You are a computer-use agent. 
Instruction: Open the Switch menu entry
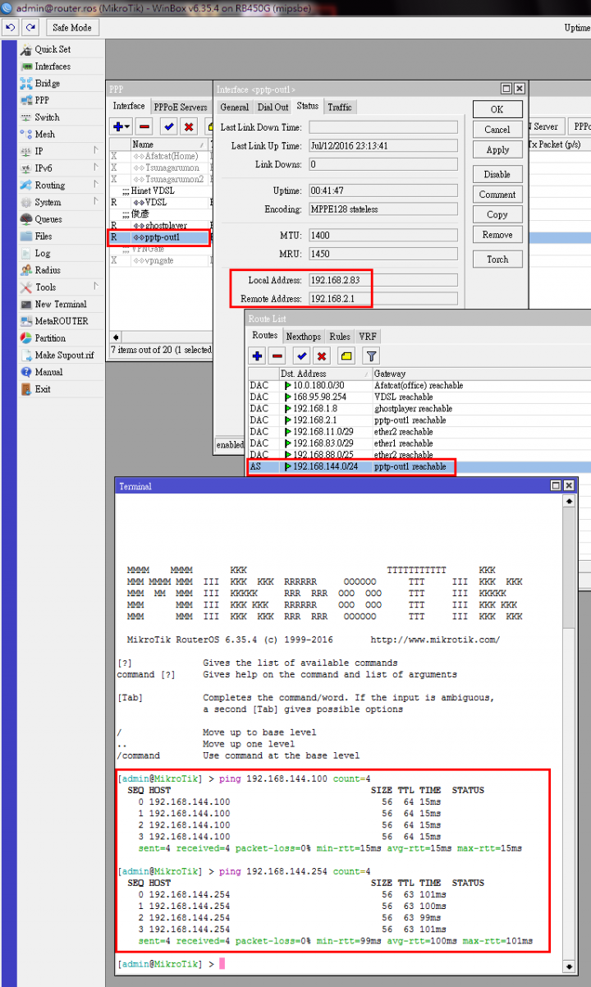tap(47, 117)
